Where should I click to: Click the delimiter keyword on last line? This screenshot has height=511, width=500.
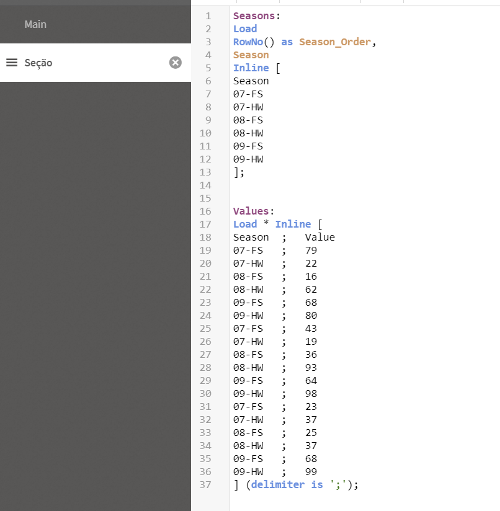(x=278, y=484)
